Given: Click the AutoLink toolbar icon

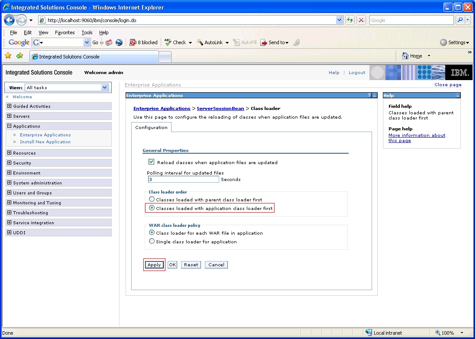Looking at the screenshot, I should [199, 42].
